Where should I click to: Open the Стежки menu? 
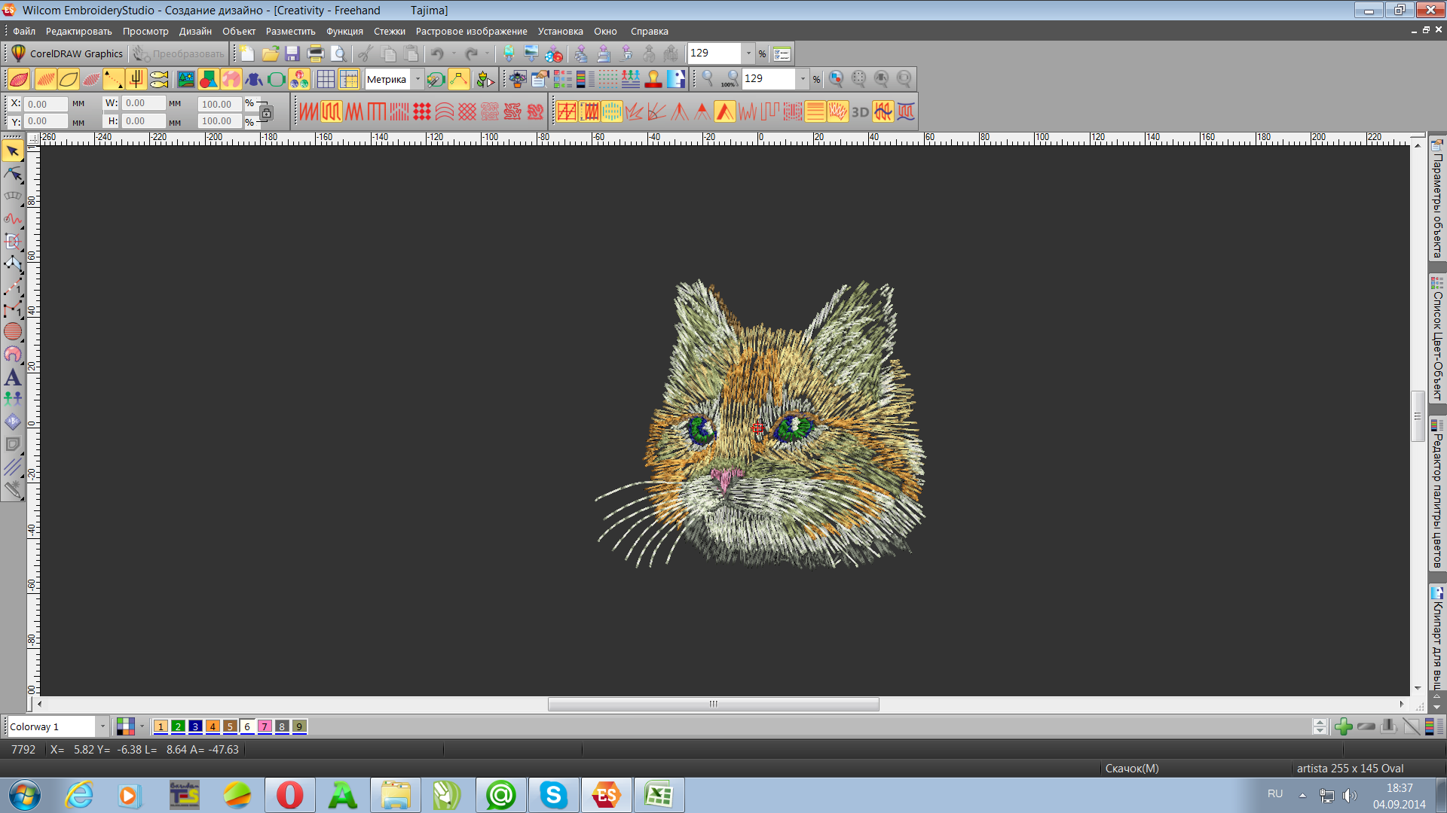(389, 32)
